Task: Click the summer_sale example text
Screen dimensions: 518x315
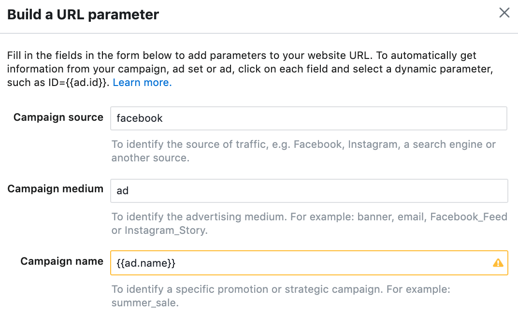Action: coord(144,303)
